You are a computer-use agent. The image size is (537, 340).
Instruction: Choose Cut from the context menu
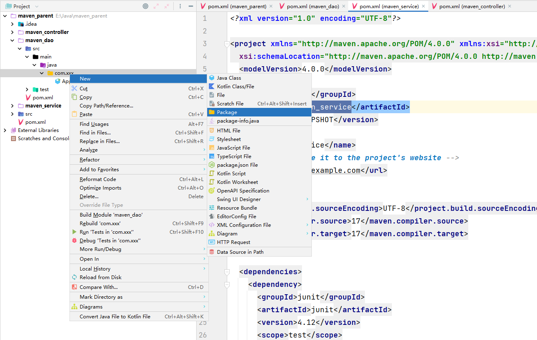(139, 89)
